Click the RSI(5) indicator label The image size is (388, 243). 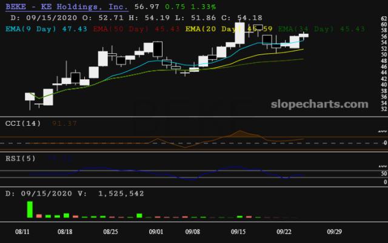click(21, 158)
